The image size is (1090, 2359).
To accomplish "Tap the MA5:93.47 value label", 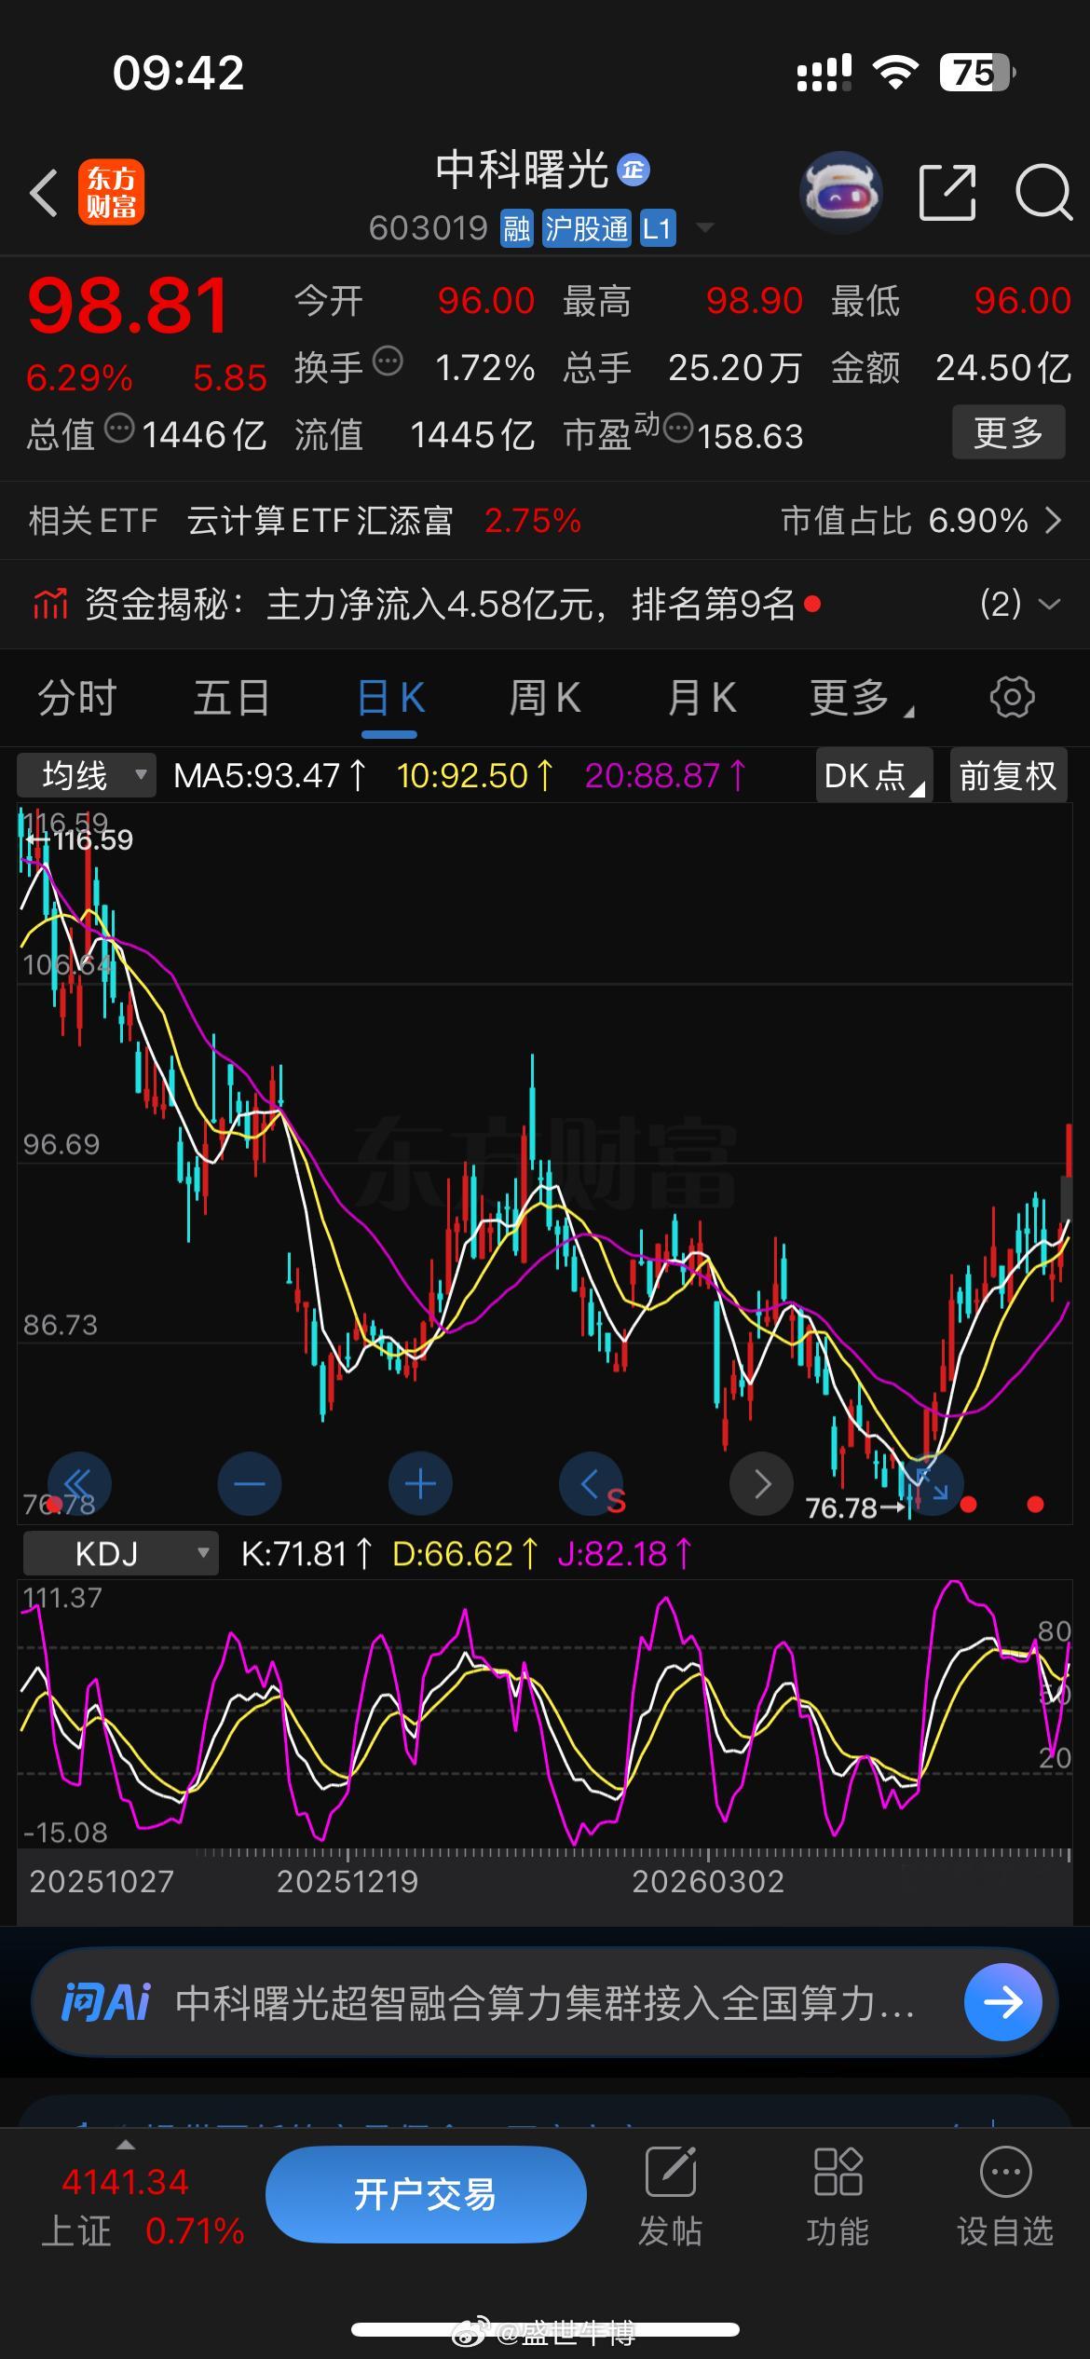I will pyautogui.click(x=270, y=775).
